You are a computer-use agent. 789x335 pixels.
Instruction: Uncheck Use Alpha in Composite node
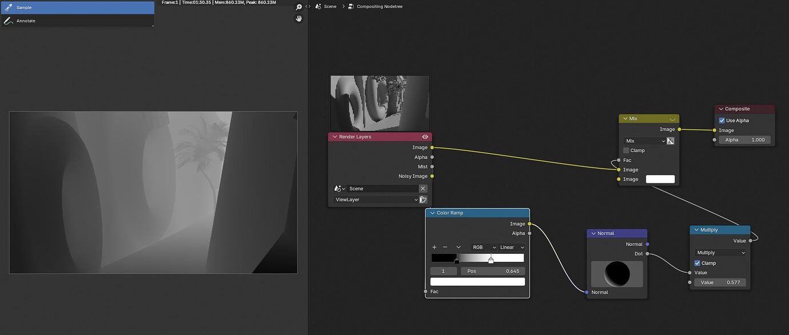pyautogui.click(x=722, y=121)
